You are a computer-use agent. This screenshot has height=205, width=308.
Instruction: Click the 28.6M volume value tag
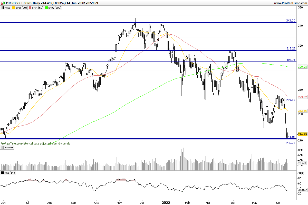pyautogui.click(x=302, y=163)
